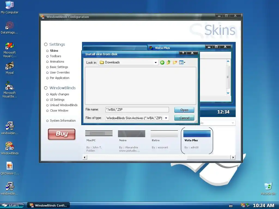
Task: Open the Recycle Bin
Action: tap(268, 188)
